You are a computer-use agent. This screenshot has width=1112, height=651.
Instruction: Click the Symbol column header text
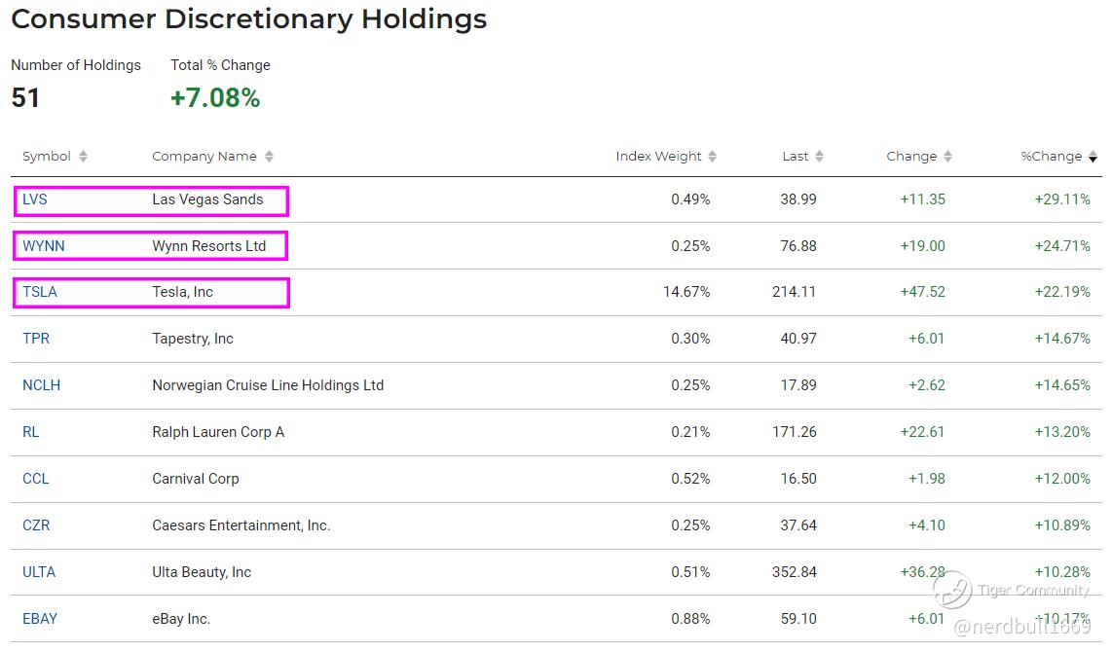coord(47,157)
